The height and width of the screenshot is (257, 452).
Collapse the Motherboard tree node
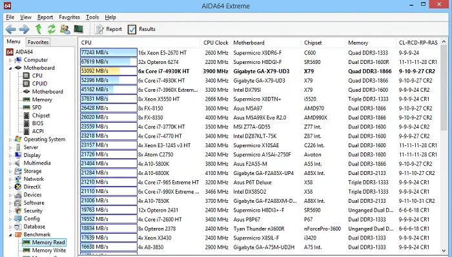tap(10, 68)
